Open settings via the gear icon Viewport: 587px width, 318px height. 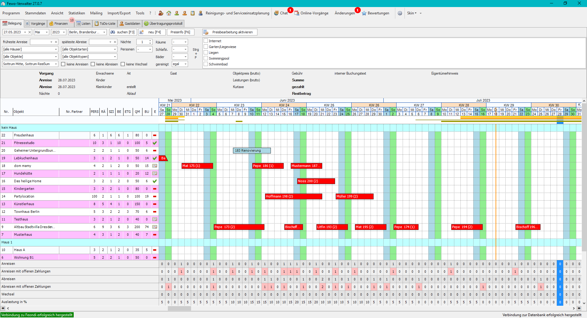[x=400, y=13]
